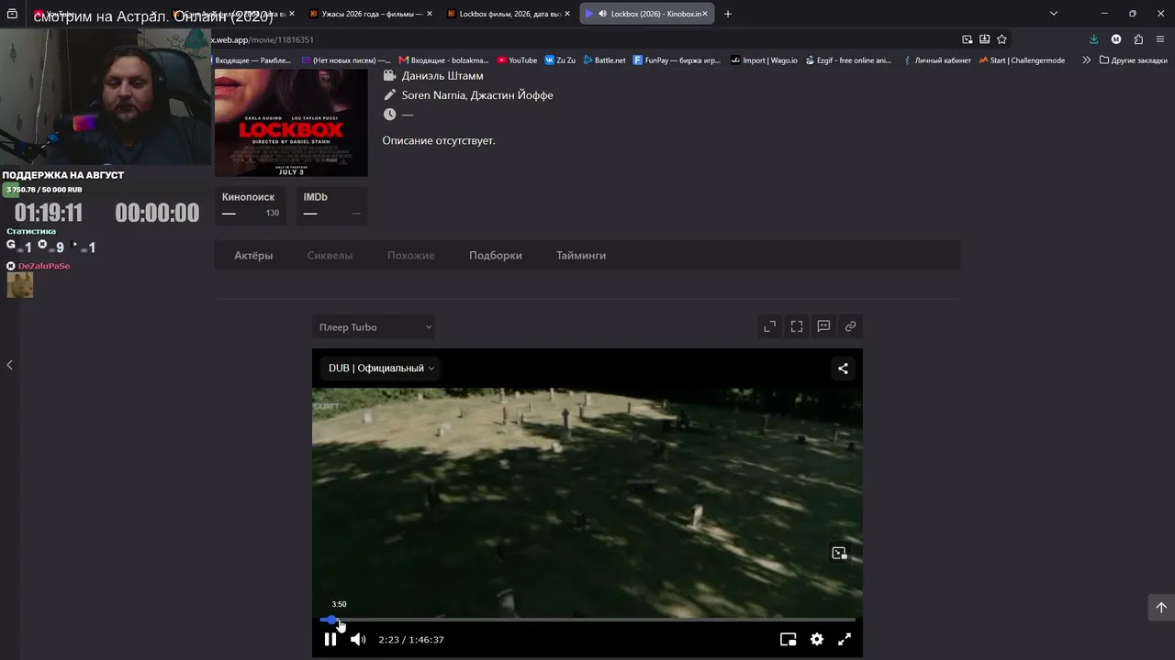Open the browser main menu
1175x660 pixels.
click(1161, 39)
